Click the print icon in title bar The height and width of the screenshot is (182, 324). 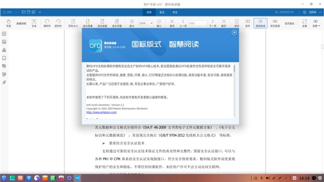33,12
